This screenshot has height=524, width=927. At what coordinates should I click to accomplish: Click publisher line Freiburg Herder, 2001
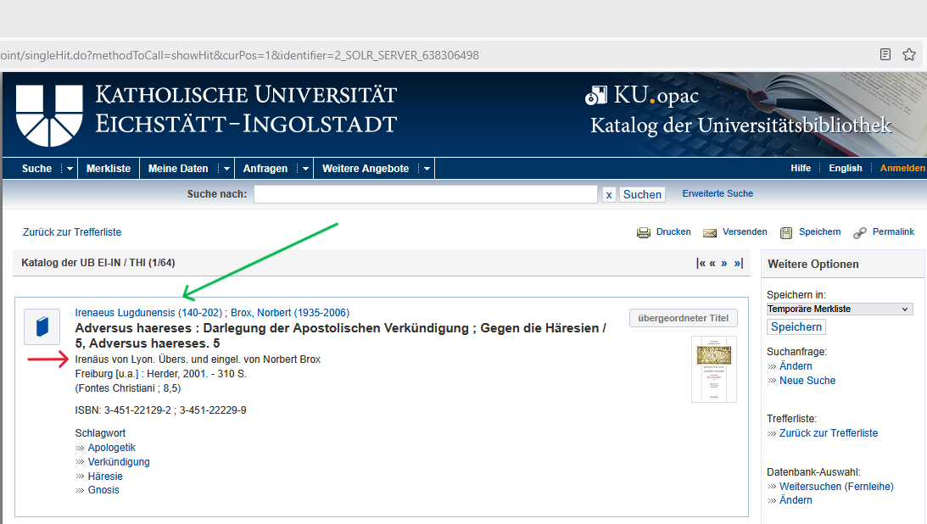(x=161, y=374)
